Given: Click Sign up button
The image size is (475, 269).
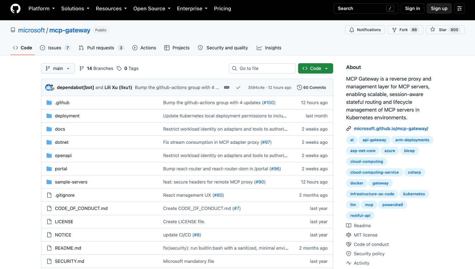Looking at the screenshot, I should (439, 9).
